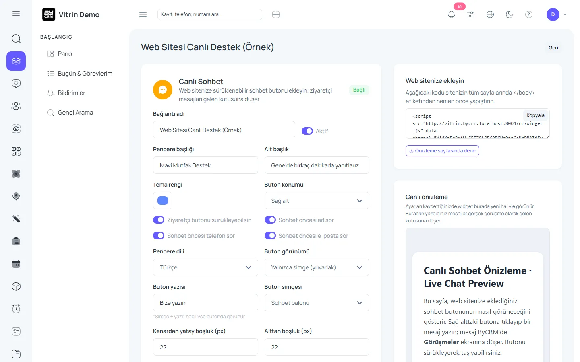Open Bugün & Görevlerim menu item
This screenshot has height=362, width=580.
(80, 74)
